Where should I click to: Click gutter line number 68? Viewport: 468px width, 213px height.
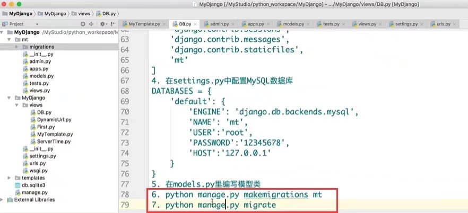click(125, 91)
